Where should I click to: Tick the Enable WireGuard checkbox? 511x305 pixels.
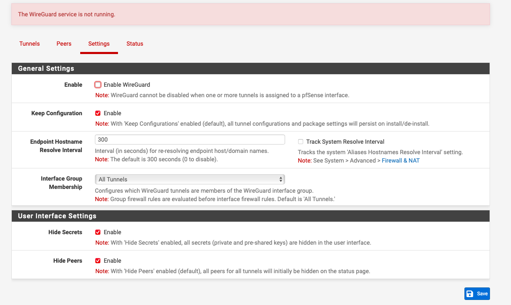pos(98,85)
